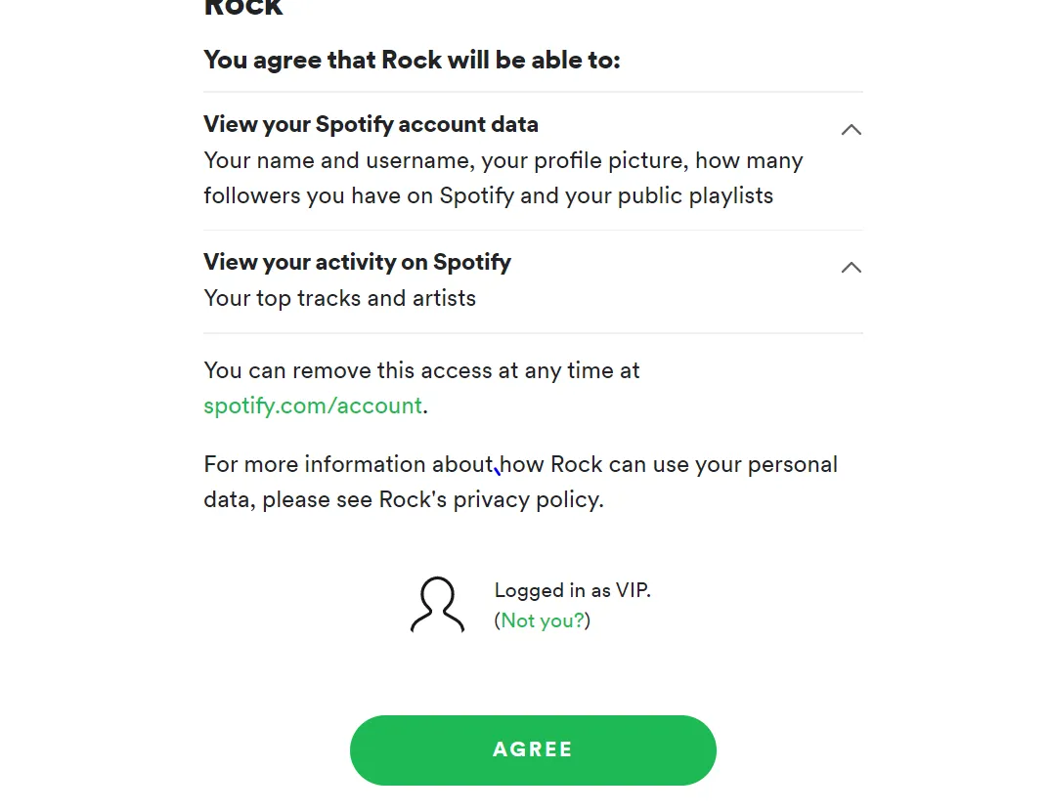
Task: Click the "View your activity on Spotify" heading
Action: [357, 262]
